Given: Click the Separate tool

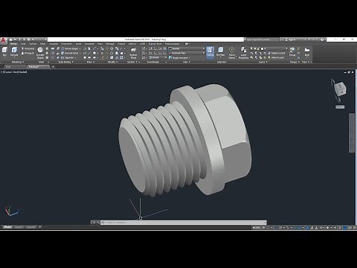Looking at the screenshot, I should point(68,57).
